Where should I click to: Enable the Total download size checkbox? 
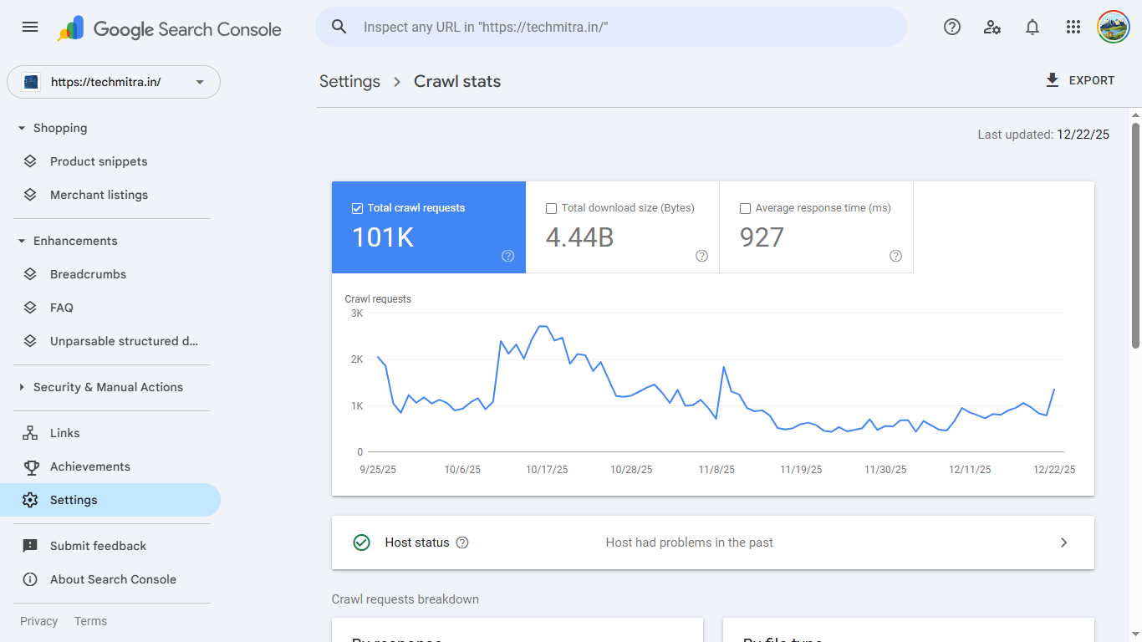(551, 208)
